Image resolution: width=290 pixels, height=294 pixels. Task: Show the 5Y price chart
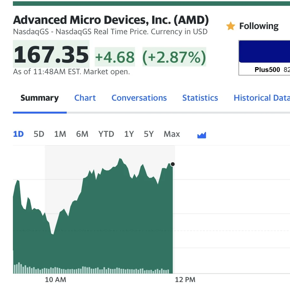(149, 134)
